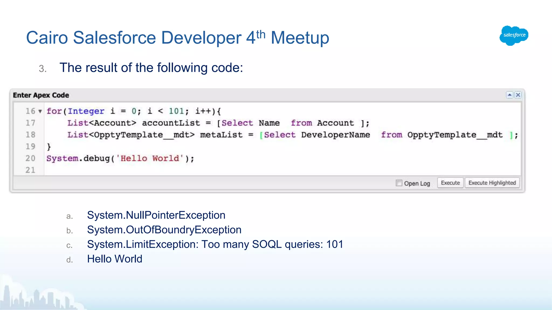The height and width of the screenshot is (310, 552).
Task: Click 'The result of the following code:' text
Action: [x=151, y=68]
